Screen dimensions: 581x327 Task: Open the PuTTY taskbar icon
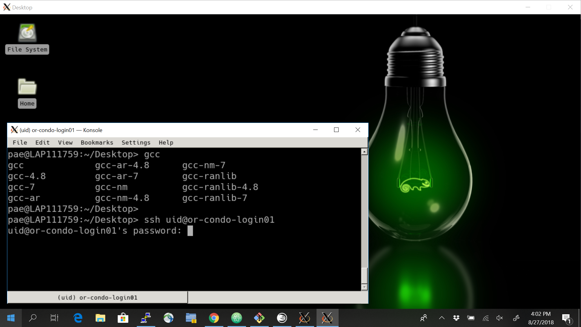[146, 318]
